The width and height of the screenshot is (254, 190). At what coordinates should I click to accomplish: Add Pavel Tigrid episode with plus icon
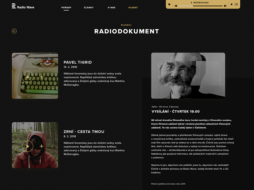tap(42, 77)
